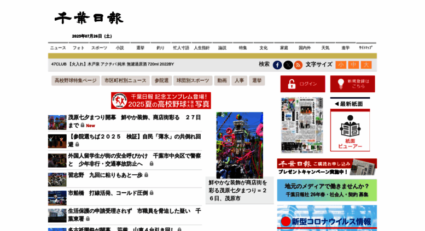Click 球団別スポーツ tag
This screenshot has height=231, width=425.
193,81
